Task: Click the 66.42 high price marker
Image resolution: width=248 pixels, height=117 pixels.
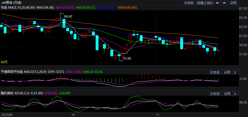Action: (68, 16)
